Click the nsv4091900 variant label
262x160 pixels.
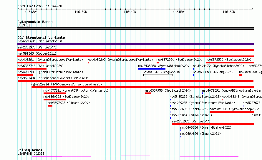tap(251, 72)
